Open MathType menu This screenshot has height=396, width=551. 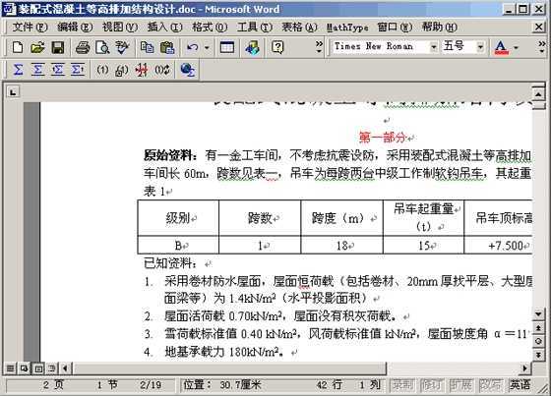pos(347,28)
